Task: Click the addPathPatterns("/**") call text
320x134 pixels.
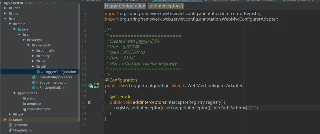Action: 235,108
